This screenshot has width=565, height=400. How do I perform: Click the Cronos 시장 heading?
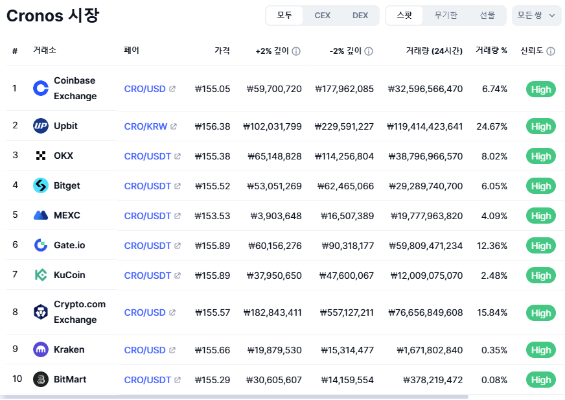pos(52,16)
